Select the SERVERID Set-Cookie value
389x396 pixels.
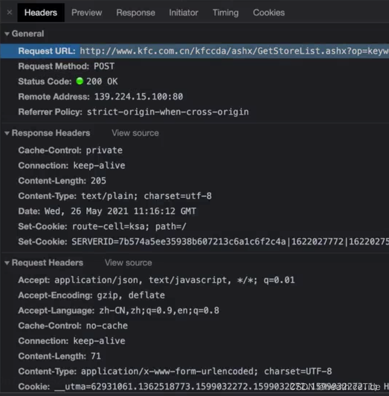pos(230,242)
